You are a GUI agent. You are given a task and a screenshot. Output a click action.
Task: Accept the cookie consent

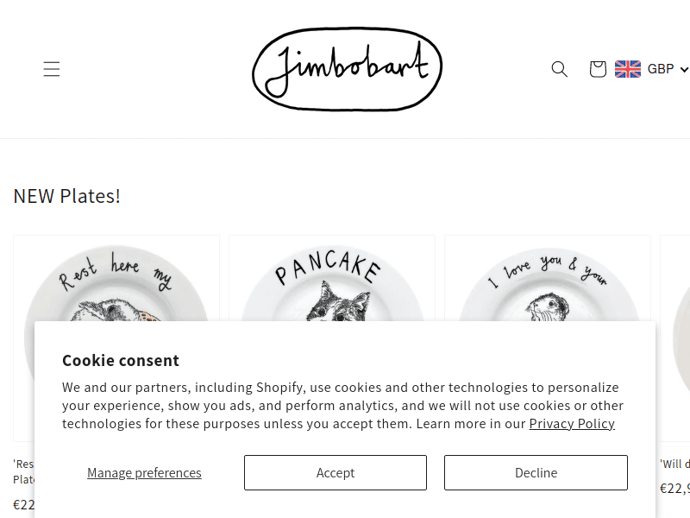pyautogui.click(x=336, y=473)
